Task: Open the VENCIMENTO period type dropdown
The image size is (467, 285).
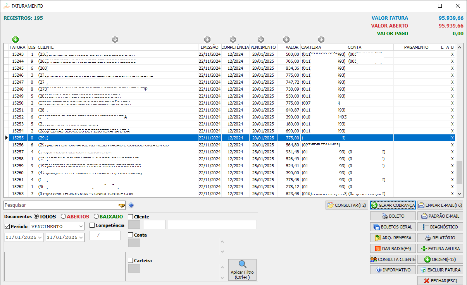Action: click(x=81, y=226)
